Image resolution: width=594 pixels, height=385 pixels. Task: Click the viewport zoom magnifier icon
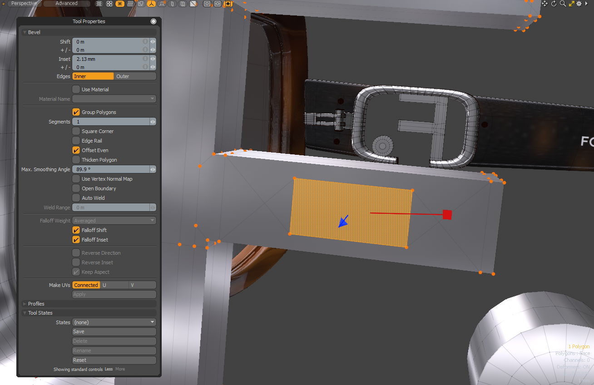[563, 4]
